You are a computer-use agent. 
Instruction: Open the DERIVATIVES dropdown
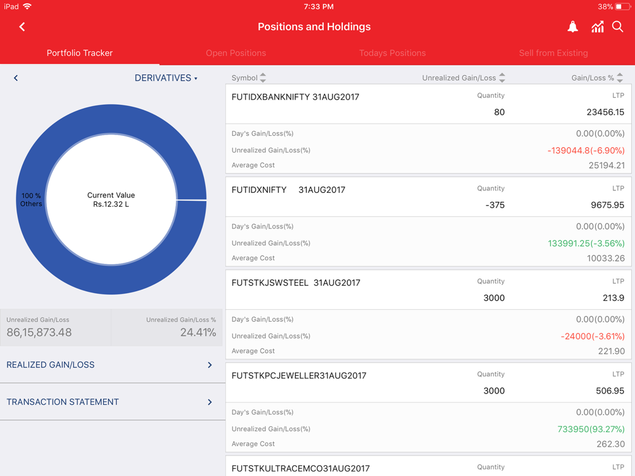166,77
